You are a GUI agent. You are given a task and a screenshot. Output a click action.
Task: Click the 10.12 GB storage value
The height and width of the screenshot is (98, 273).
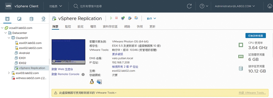[257, 71]
